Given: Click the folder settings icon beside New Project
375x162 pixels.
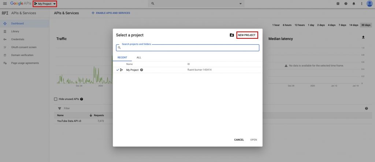Looking at the screenshot, I should tap(231, 35).
